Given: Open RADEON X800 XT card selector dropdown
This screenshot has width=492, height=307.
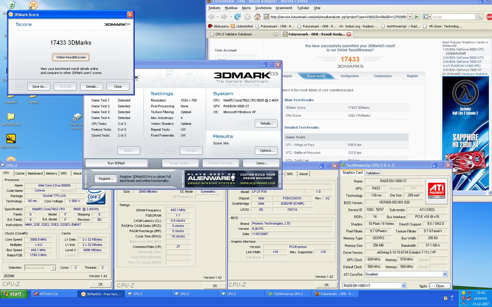Looking at the screenshot, I should [404, 285].
